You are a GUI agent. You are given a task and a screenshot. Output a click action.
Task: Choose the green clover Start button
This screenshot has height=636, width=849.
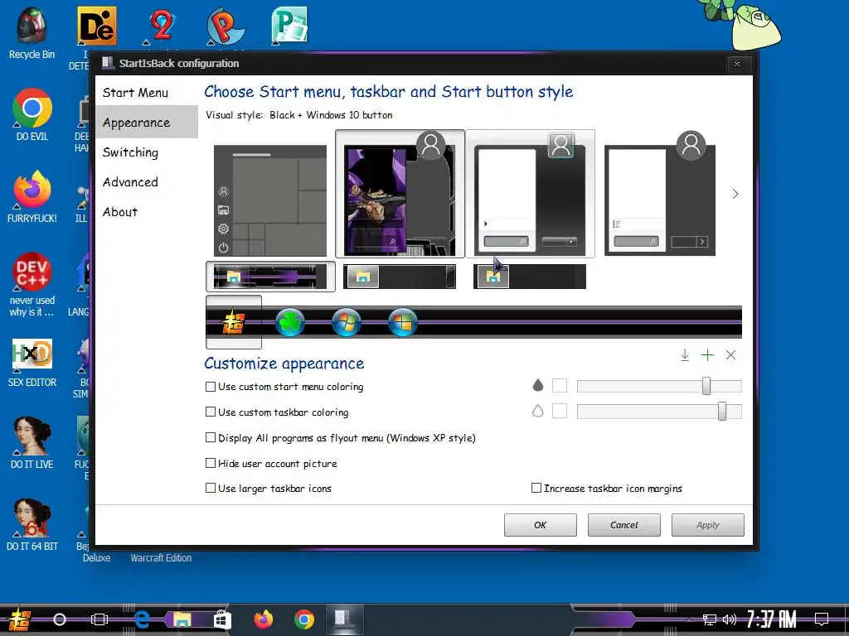point(290,322)
